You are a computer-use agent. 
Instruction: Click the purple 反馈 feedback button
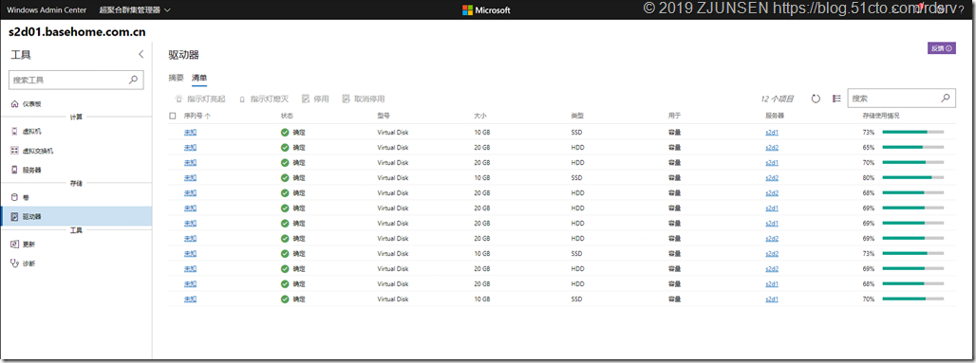pyautogui.click(x=942, y=48)
